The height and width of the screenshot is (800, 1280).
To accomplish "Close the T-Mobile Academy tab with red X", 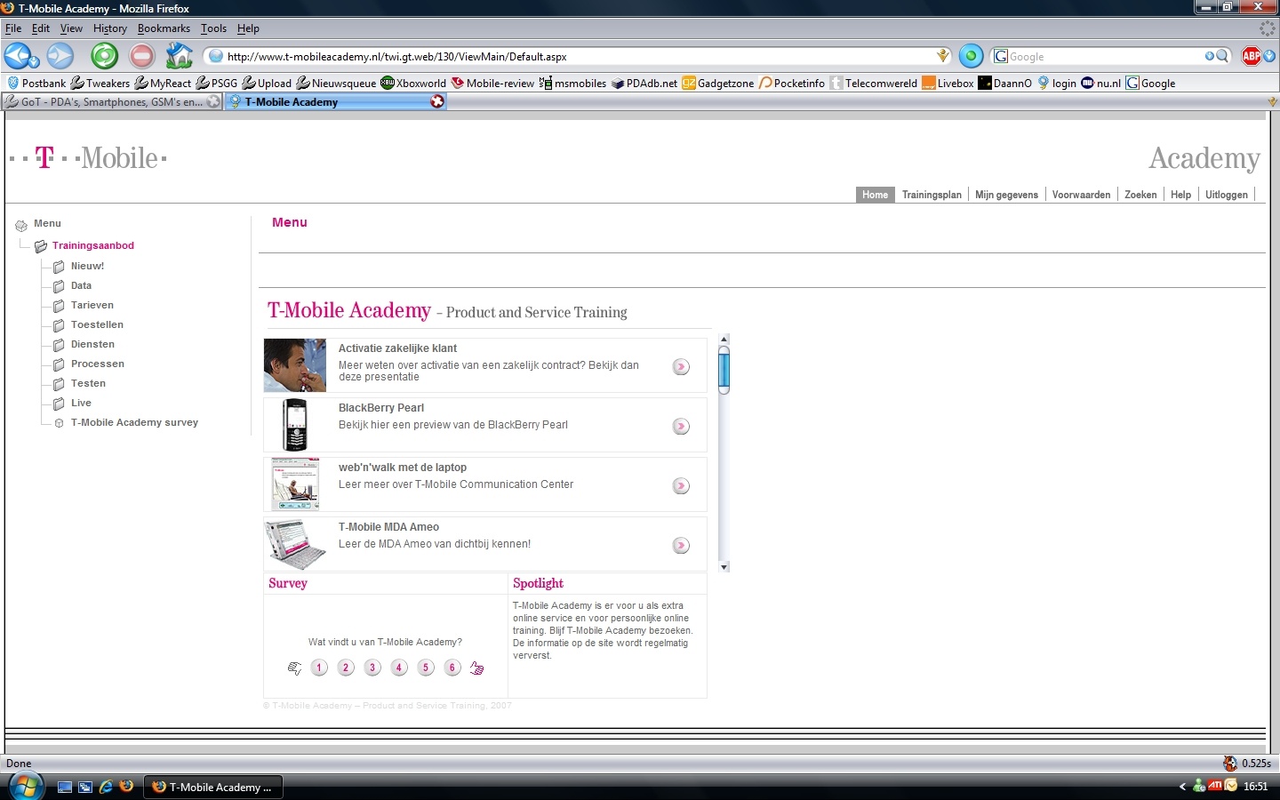I will click(x=437, y=101).
